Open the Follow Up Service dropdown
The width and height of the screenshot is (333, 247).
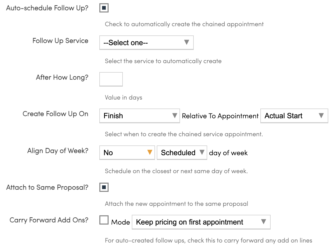pos(146,43)
